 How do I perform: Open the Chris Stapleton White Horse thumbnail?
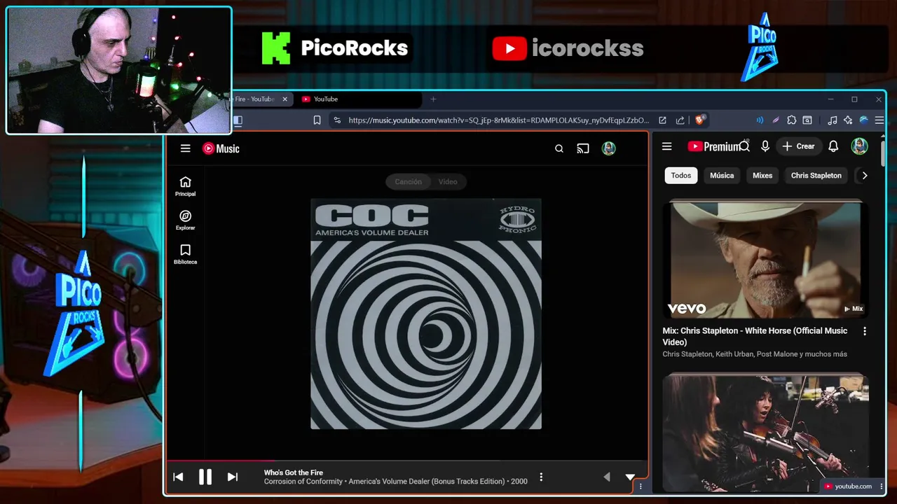click(766, 260)
